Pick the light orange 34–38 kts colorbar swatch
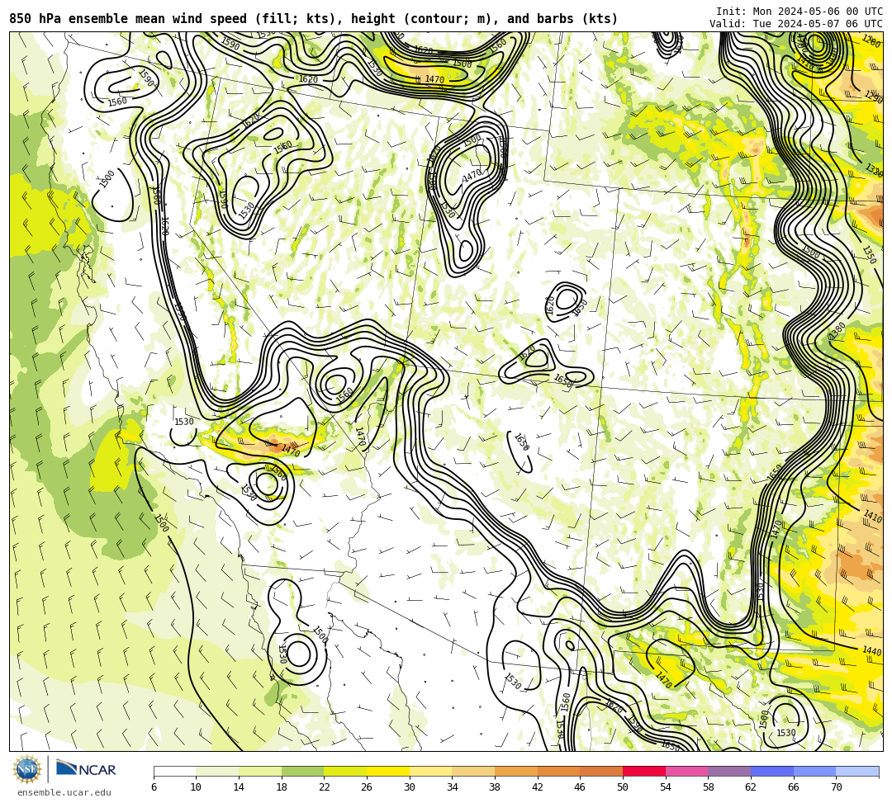Screen dimensions: 892x803 coord(473,771)
